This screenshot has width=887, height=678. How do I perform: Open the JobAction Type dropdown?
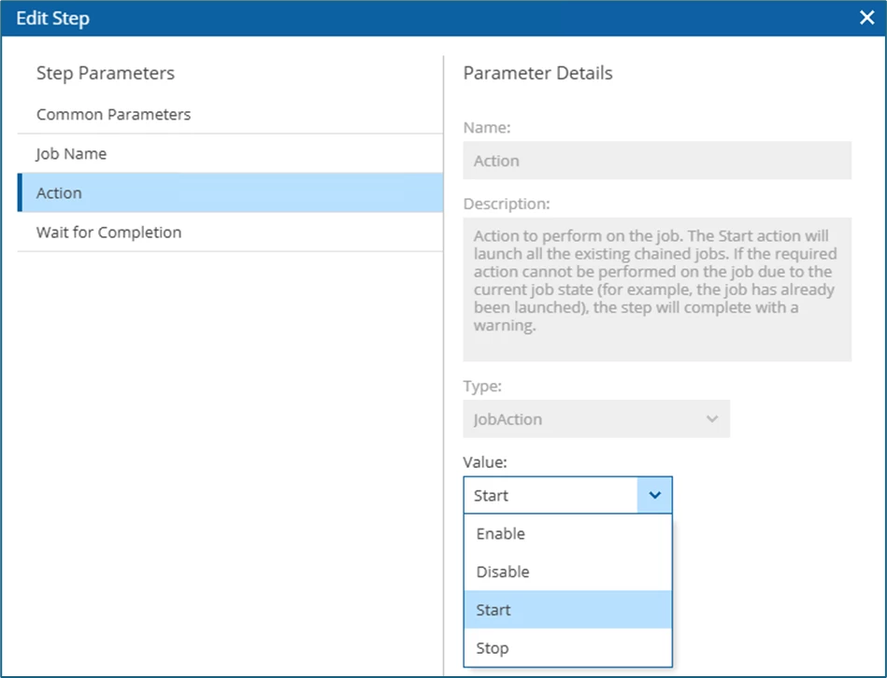tap(595, 419)
